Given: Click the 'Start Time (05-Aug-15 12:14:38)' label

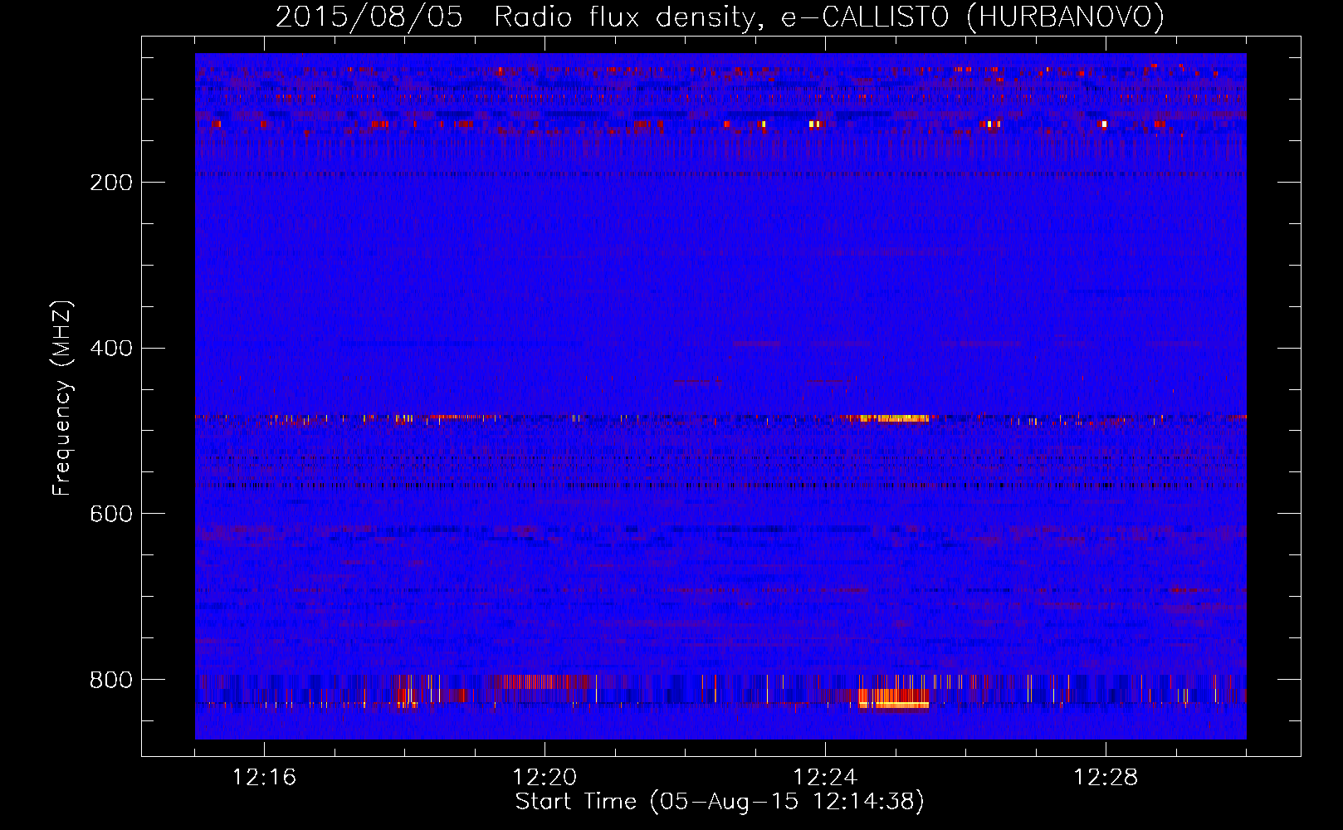Looking at the screenshot, I should click(x=720, y=802).
